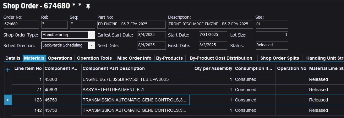The height and width of the screenshot is (118, 344).
Task: Open the By-Products tab
Action: 169,58
